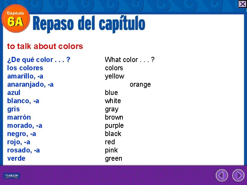
Task: Click the Repaso del capítulo title
Action: 89,24
